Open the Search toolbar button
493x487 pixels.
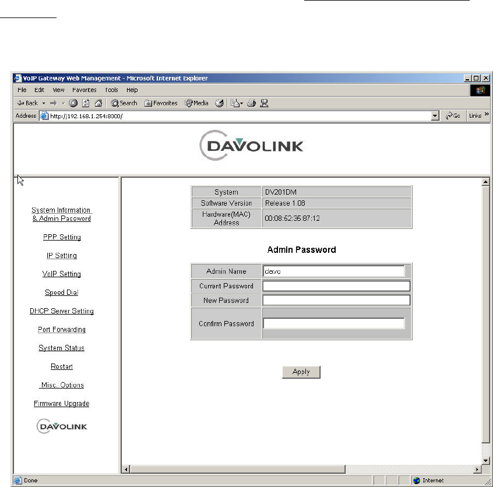point(124,103)
